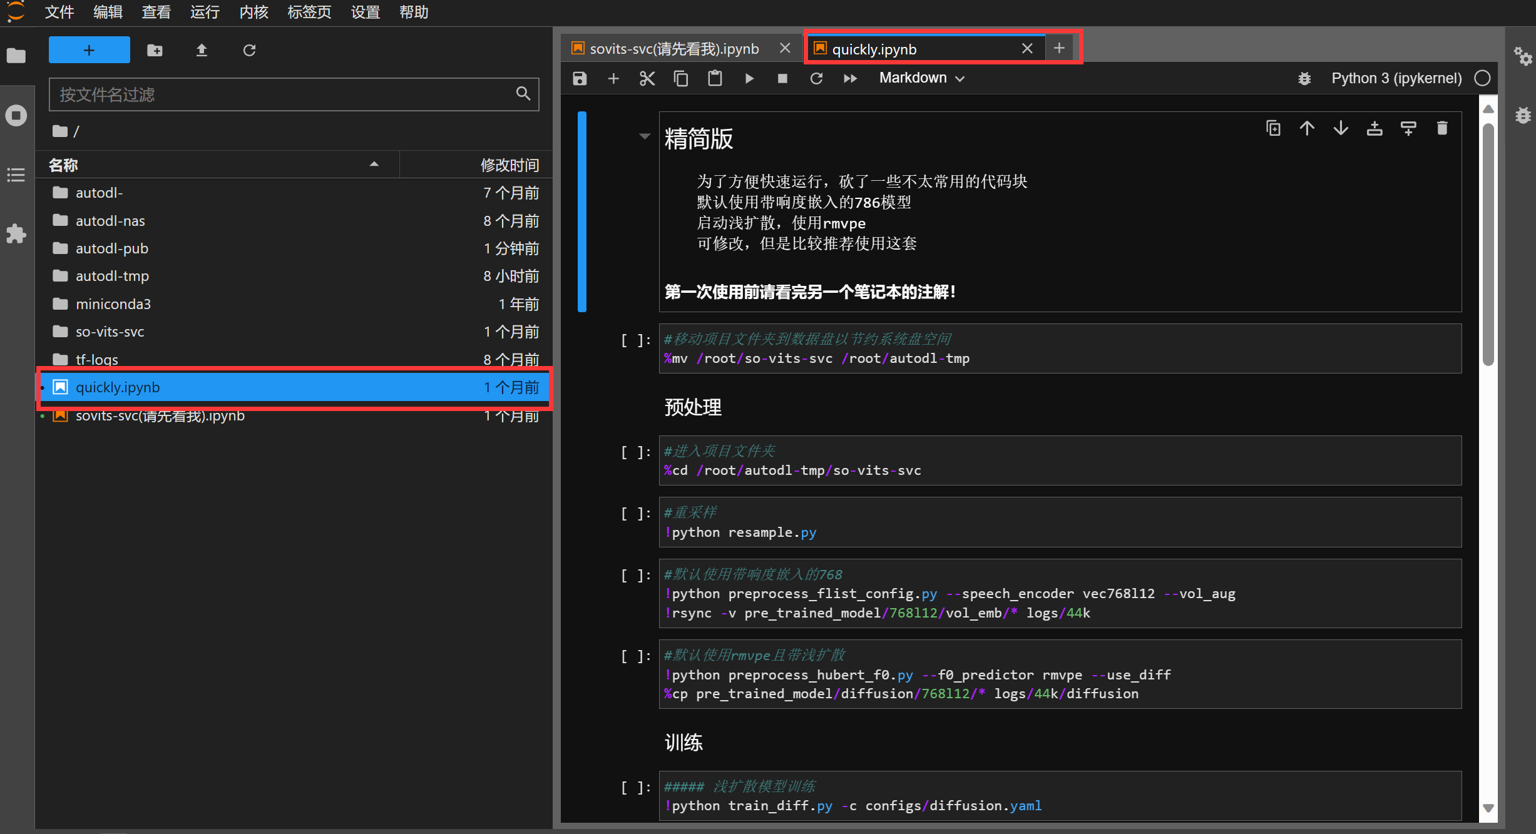This screenshot has height=834, width=1536.
Task: Select the autodl-nas folder
Action: pos(294,221)
